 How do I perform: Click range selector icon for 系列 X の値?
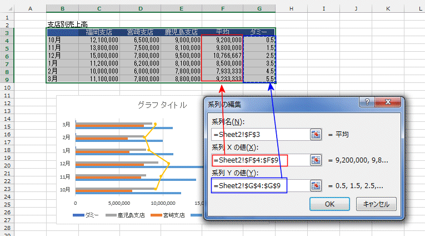pyautogui.click(x=317, y=160)
